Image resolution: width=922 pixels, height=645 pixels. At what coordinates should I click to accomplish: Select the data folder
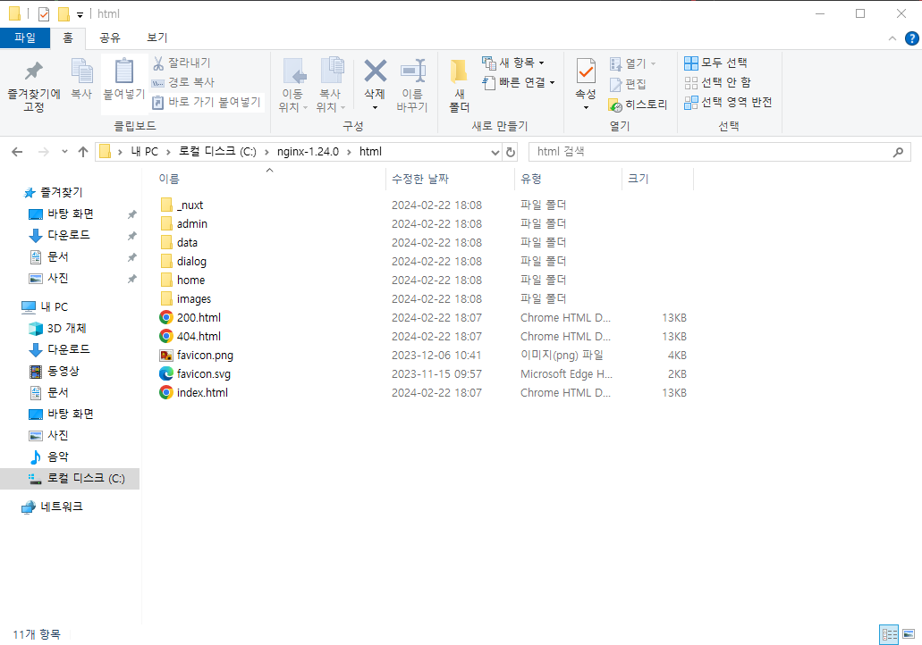pyautogui.click(x=187, y=243)
